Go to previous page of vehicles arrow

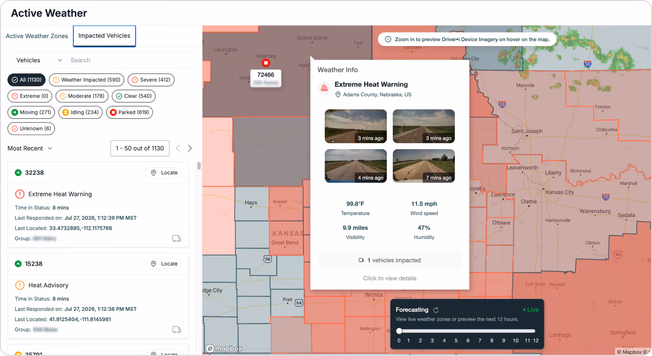click(178, 148)
